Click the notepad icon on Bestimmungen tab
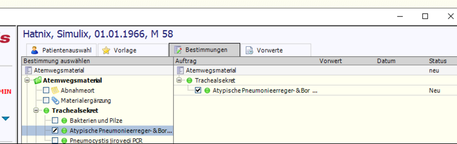This screenshot has height=144, width=457. (178, 50)
